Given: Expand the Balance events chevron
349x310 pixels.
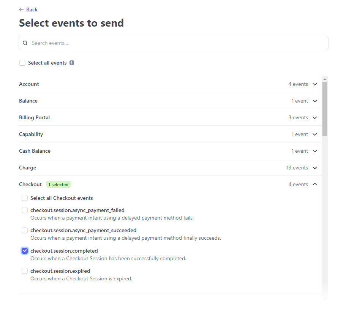Looking at the screenshot, I should coord(314,101).
